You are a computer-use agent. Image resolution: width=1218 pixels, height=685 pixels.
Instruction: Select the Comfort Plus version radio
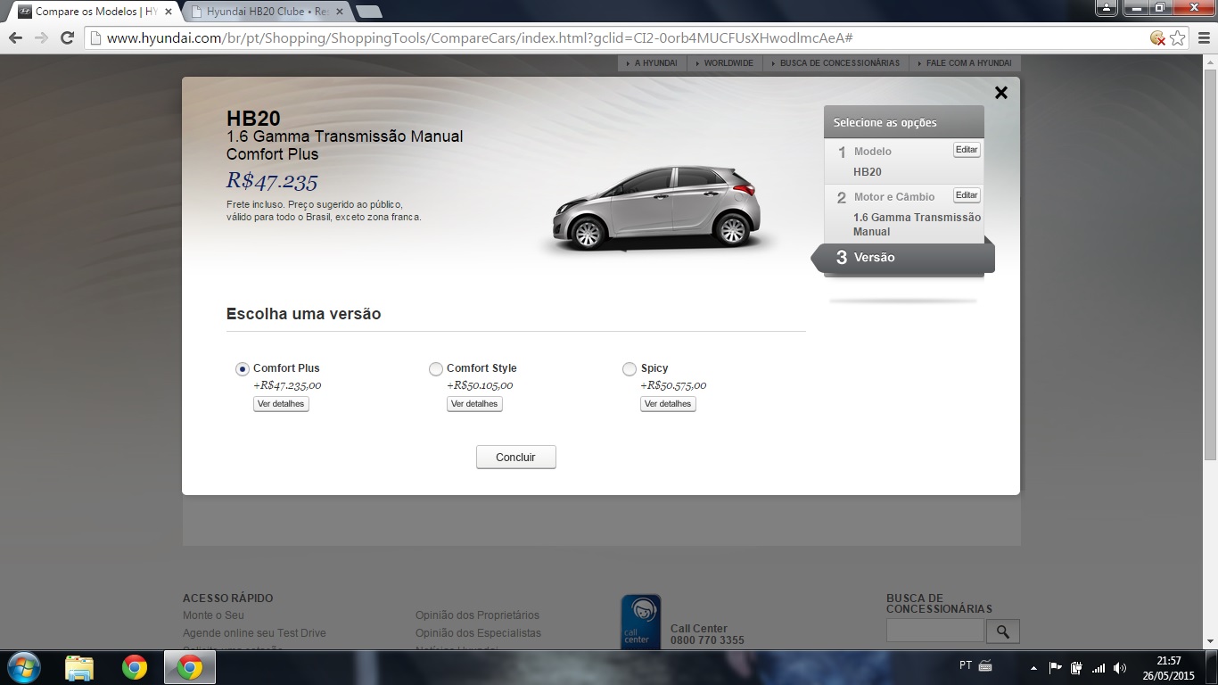[243, 369]
